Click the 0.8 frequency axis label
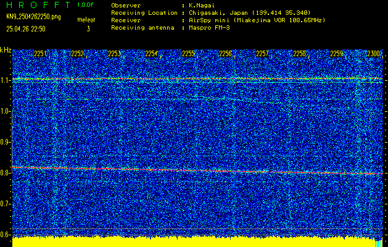Viewport: 388px width, 247px height. point(5,173)
